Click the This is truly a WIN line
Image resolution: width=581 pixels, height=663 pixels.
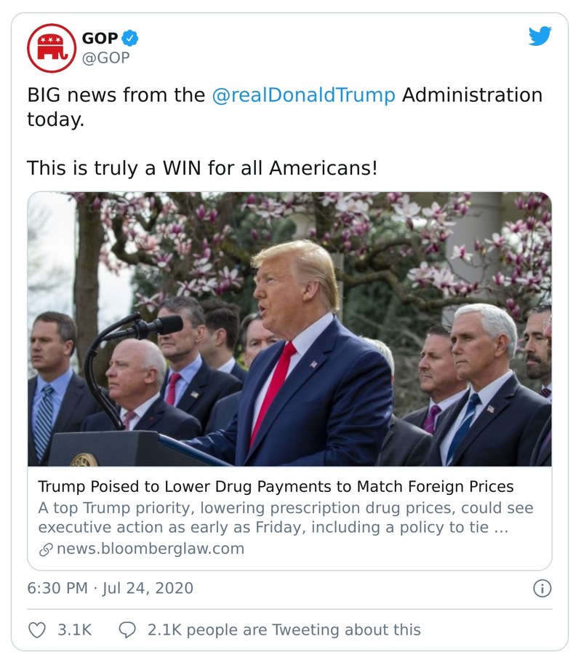tap(200, 167)
